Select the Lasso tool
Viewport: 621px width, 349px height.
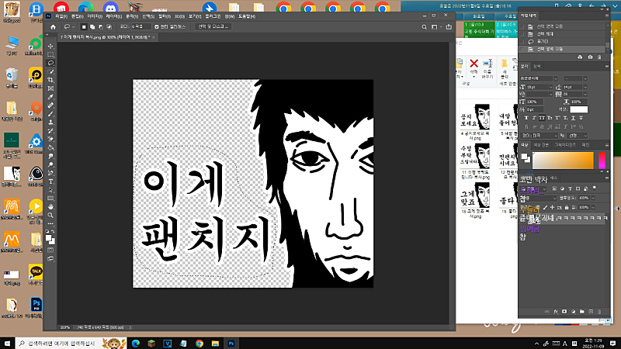[51, 63]
